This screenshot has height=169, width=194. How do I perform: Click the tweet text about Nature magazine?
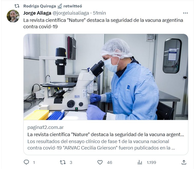[103, 23]
